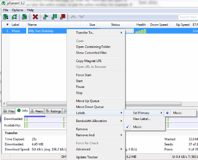Viewport: 198px width, 160px height.
Task: Switch to the Files tab
Action: point(9,111)
